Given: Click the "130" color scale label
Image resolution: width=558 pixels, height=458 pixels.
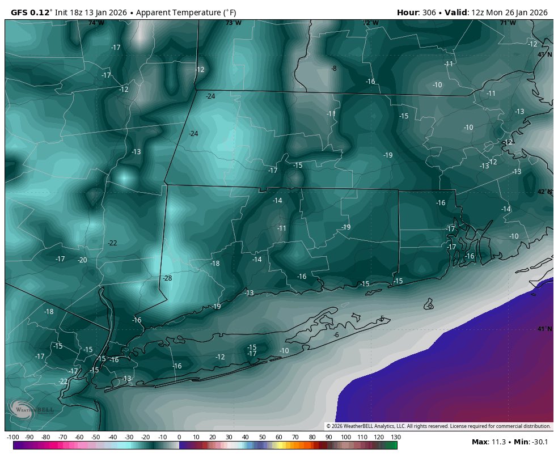Looking at the screenshot, I should 396,437.
